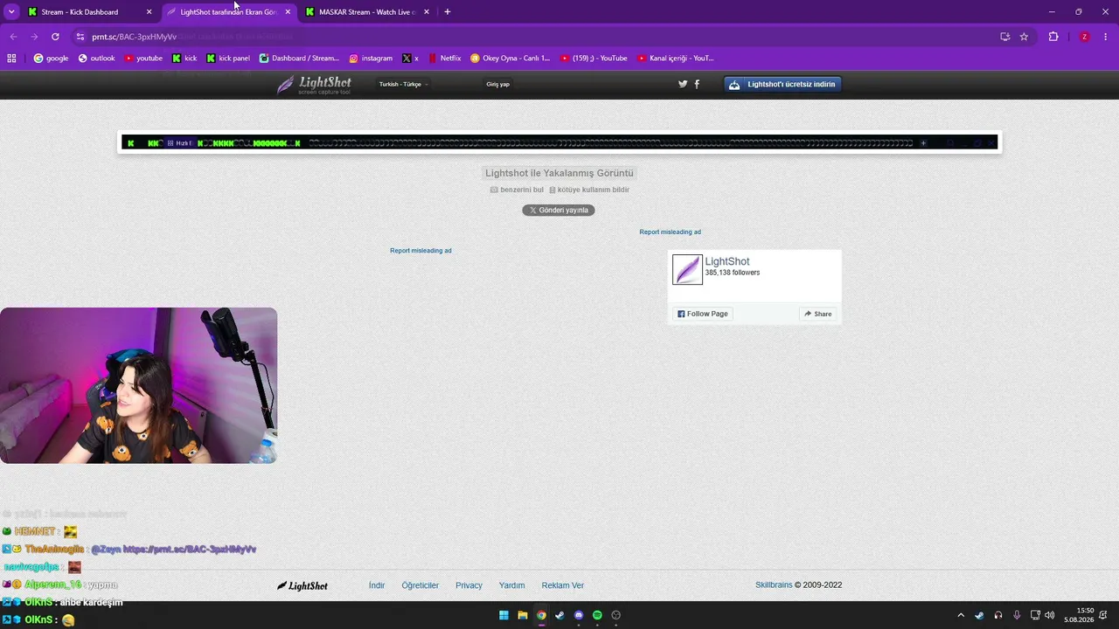
Task: Switch to the MASKAR Stream tab
Action: click(367, 12)
